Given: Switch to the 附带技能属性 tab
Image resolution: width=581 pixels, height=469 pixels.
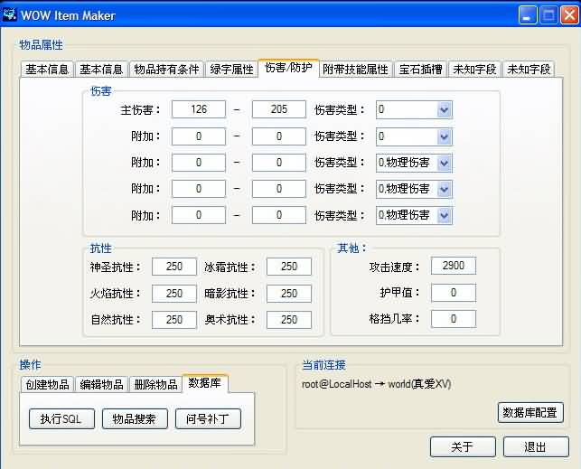Looking at the screenshot, I should click(355, 70).
